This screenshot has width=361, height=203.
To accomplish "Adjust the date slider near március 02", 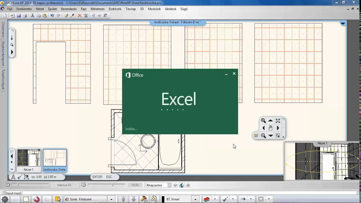I will point(17,185).
